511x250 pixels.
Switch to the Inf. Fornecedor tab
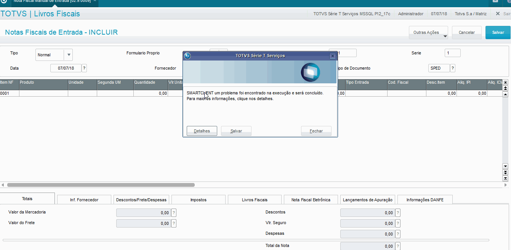(84, 200)
